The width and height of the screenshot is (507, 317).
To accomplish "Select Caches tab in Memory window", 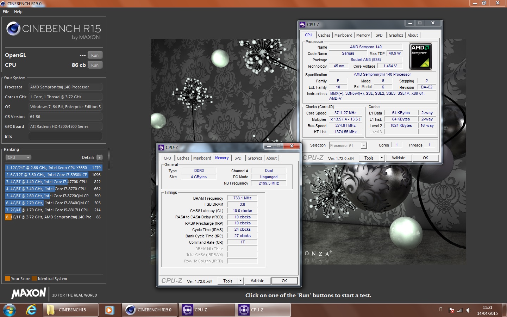I will click(x=183, y=158).
